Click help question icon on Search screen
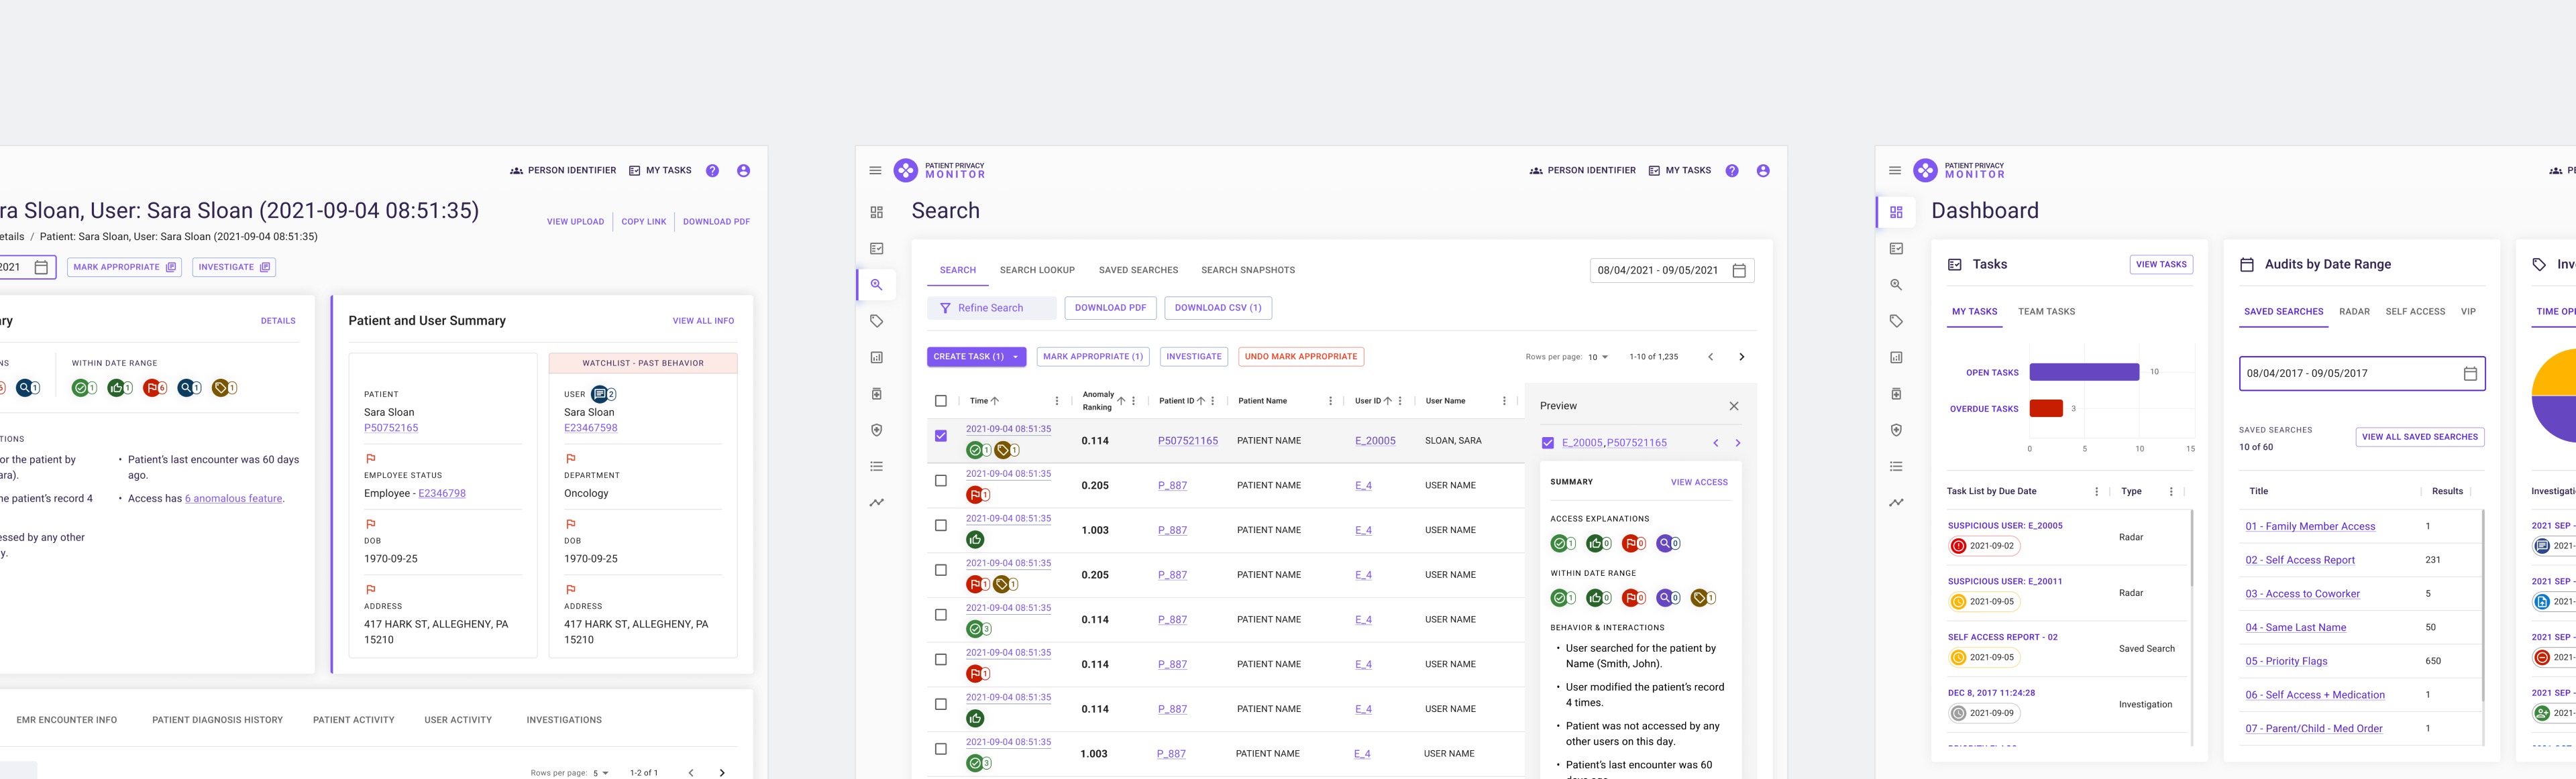The image size is (2576, 779). [1732, 171]
